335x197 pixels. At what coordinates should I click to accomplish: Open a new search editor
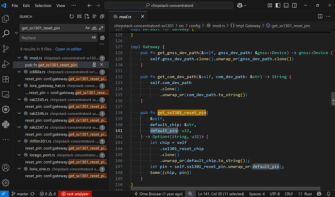(x=87, y=16)
